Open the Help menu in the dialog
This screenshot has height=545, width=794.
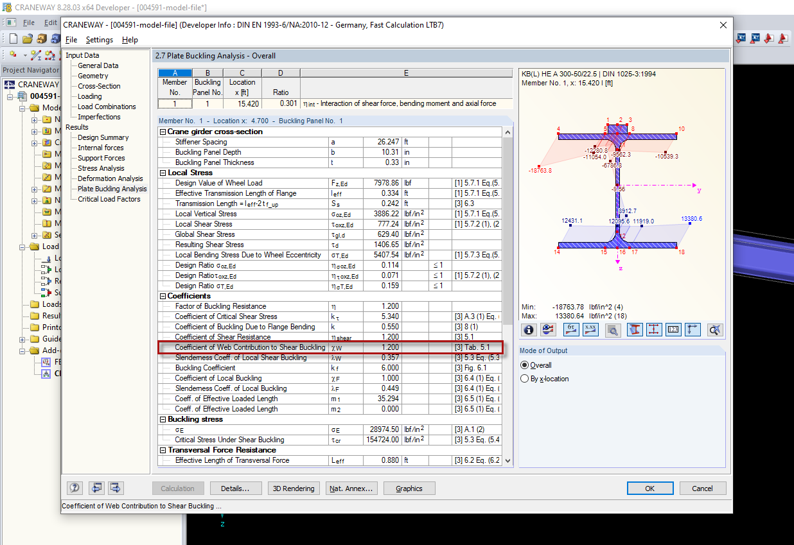pos(130,40)
